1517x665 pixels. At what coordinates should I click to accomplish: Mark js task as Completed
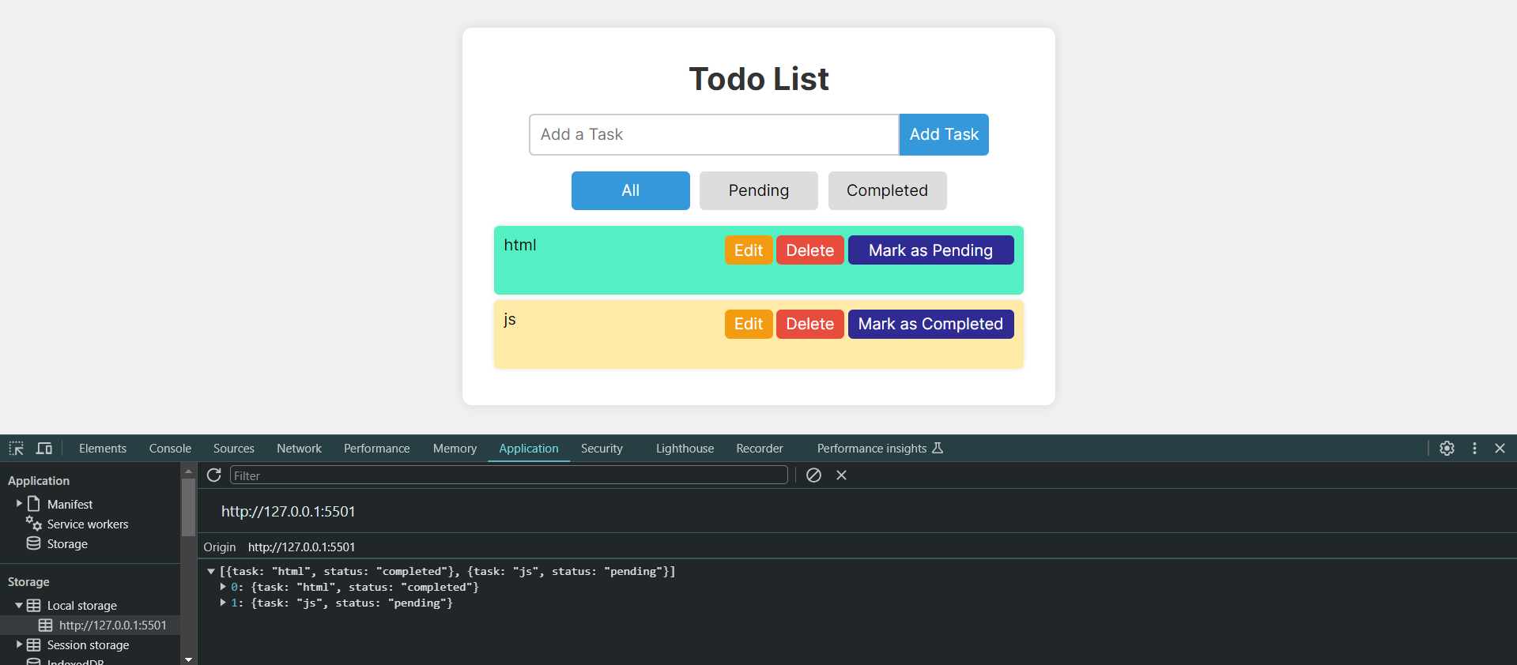pyautogui.click(x=930, y=324)
